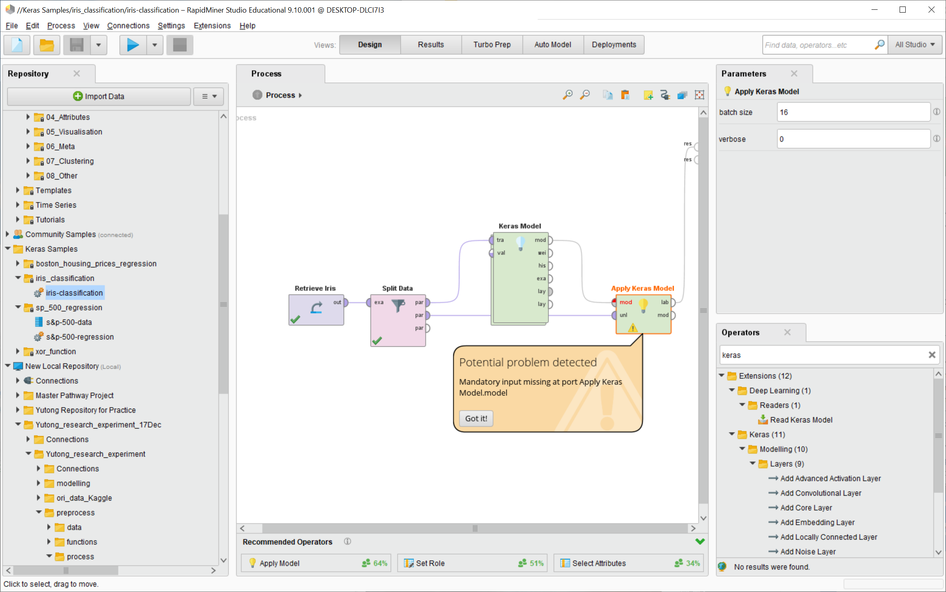This screenshot has height=592, width=946.
Task: Save the process with the floppy disk icon
Action: [x=77, y=45]
